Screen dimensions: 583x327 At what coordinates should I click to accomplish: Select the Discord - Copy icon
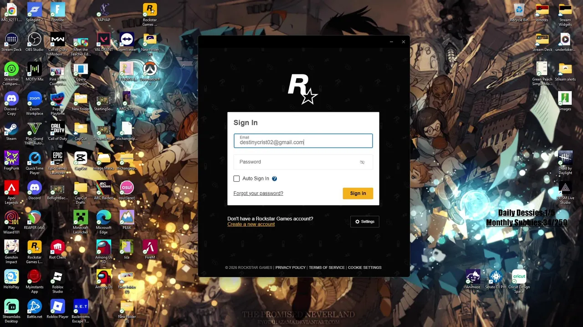[x=11, y=104]
